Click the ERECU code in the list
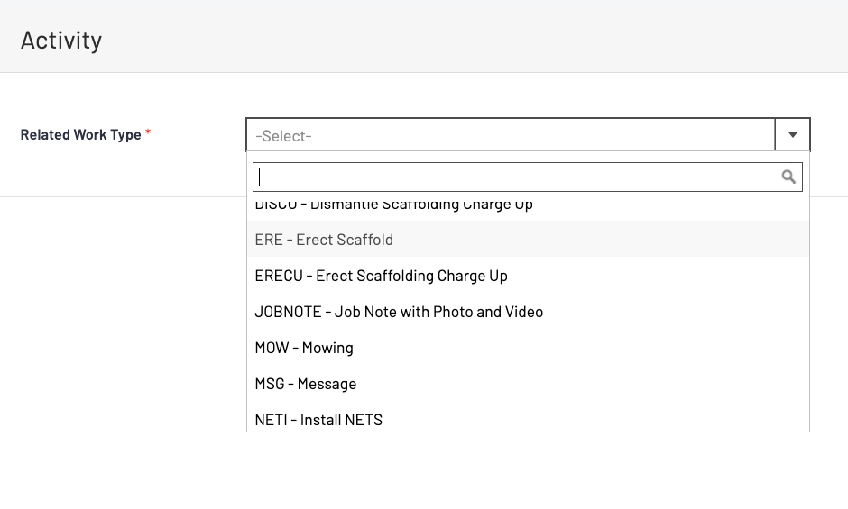The image size is (848, 509). (279, 276)
